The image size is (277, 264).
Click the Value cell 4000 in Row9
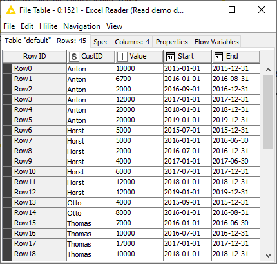click(x=139, y=162)
